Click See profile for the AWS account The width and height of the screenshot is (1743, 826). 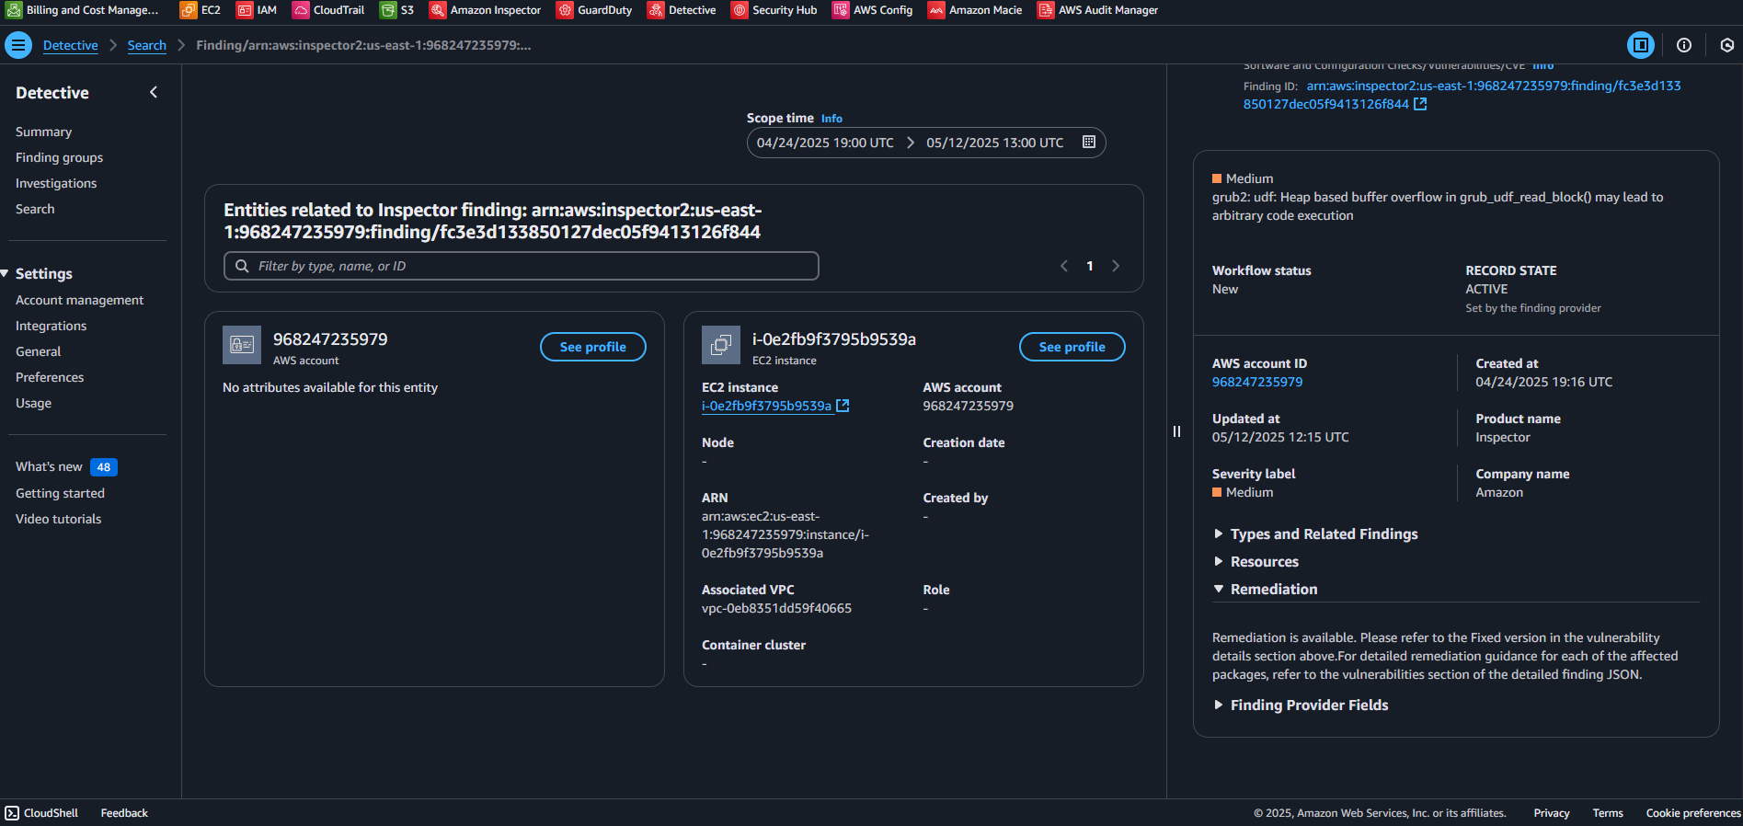pyautogui.click(x=592, y=347)
